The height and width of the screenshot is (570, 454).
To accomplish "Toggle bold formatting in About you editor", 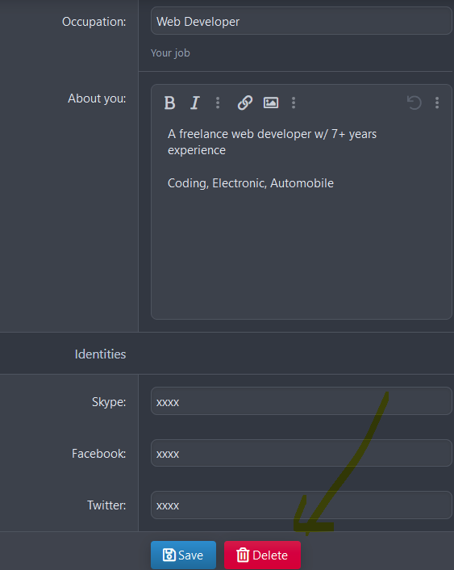I will click(x=169, y=103).
